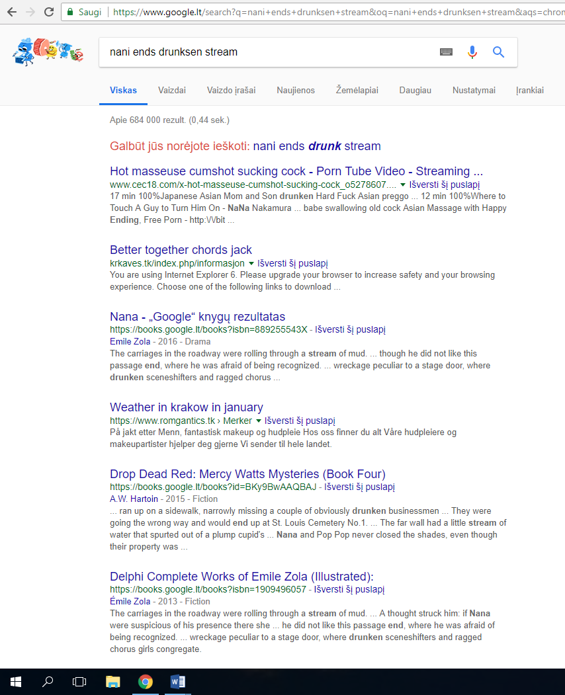Open Nustatymai menu
Viewport: 565px width, 695px height.
474,91
